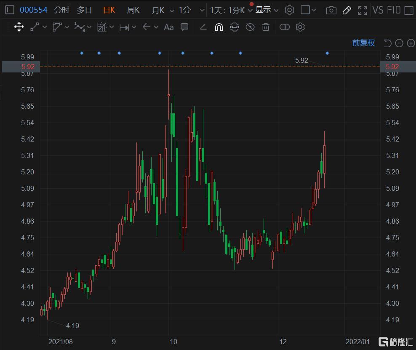Click the first blue diamond event marker

tap(82, 53)
